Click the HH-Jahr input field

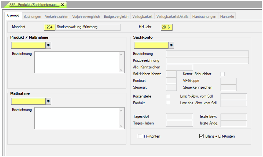(166, 27)
